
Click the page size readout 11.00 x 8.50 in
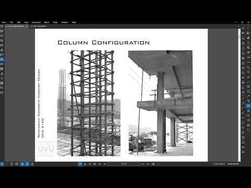point(219,164)
